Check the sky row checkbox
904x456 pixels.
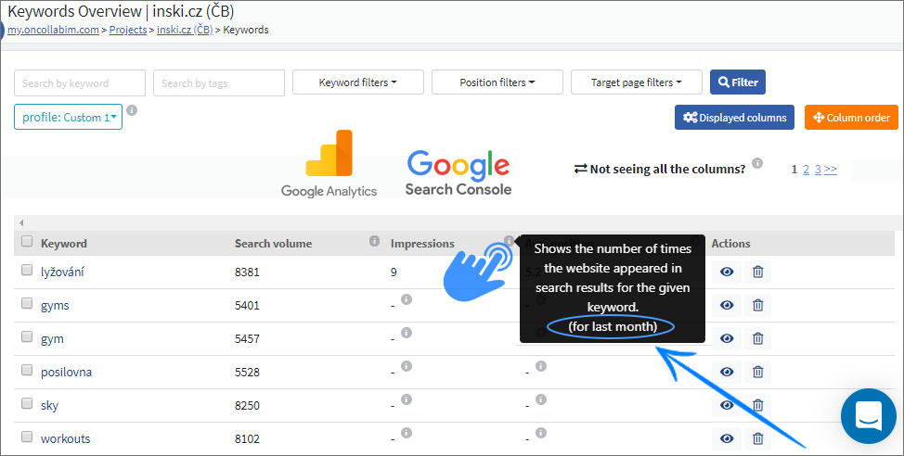point(27,403)
